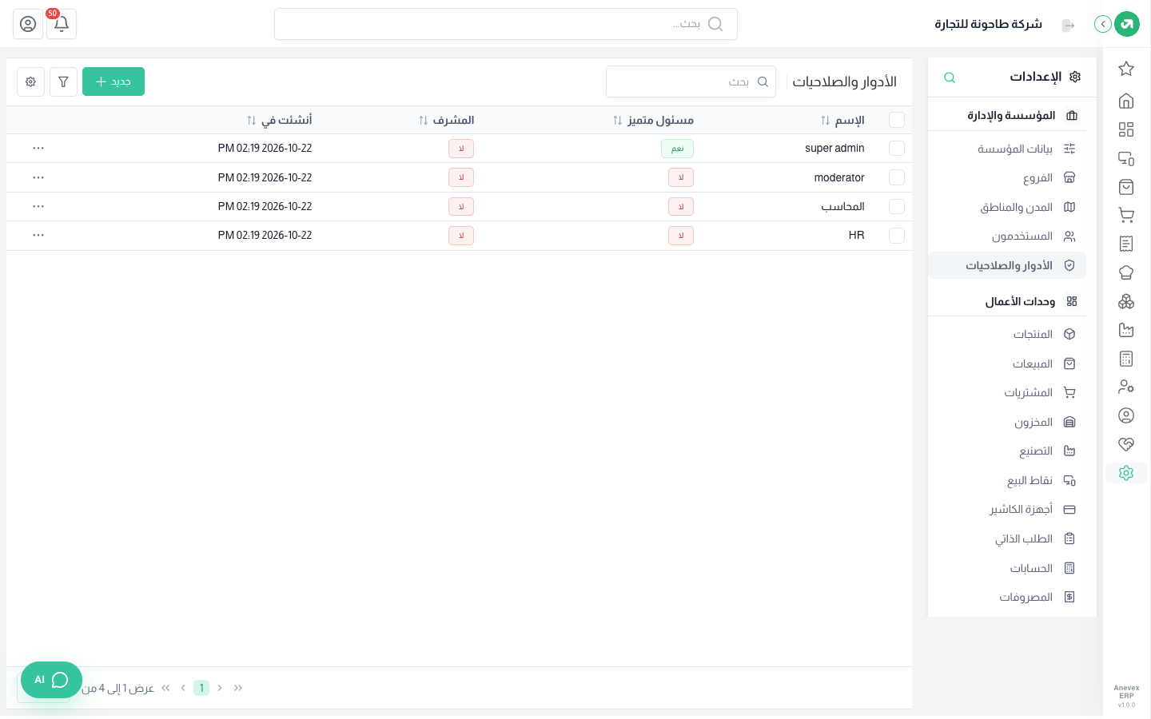Open table column settings gear icon
Image resolution: width=1151 pixels, height=719 pixels.
30,81
